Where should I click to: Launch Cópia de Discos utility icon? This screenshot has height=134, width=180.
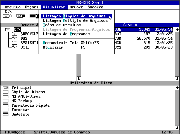pos(6,92)
